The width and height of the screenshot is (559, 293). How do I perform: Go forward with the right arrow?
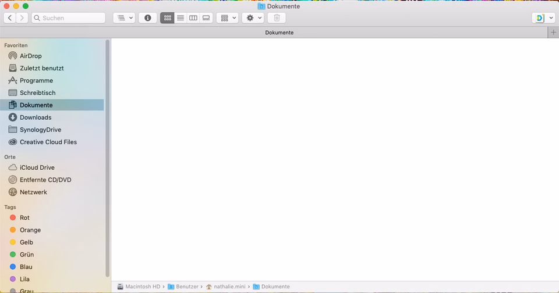click(22, 18)
